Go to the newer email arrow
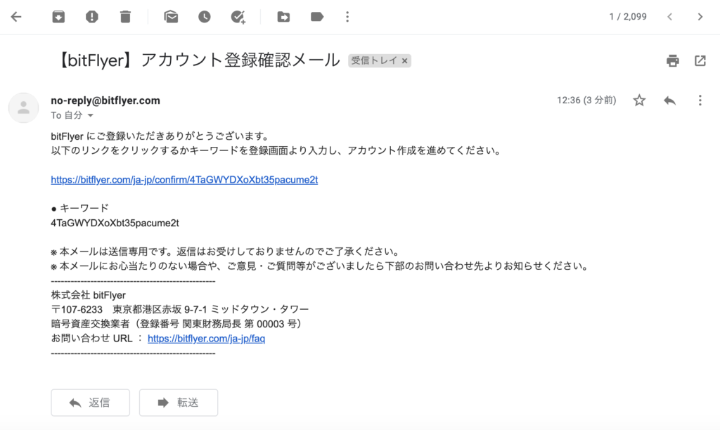The height and width of the screenshot is (430, 720). pos(670,17)
